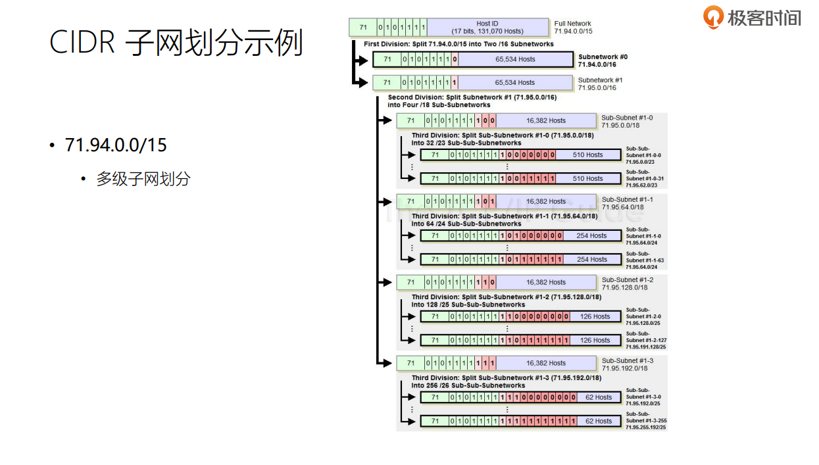Expand the ellipsis between the /26 subnet rows

(x=507, y=408)
